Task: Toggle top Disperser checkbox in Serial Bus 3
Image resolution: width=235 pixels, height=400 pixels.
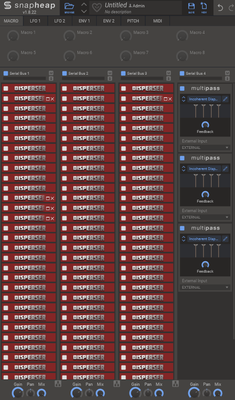Action: coord(124,88)
